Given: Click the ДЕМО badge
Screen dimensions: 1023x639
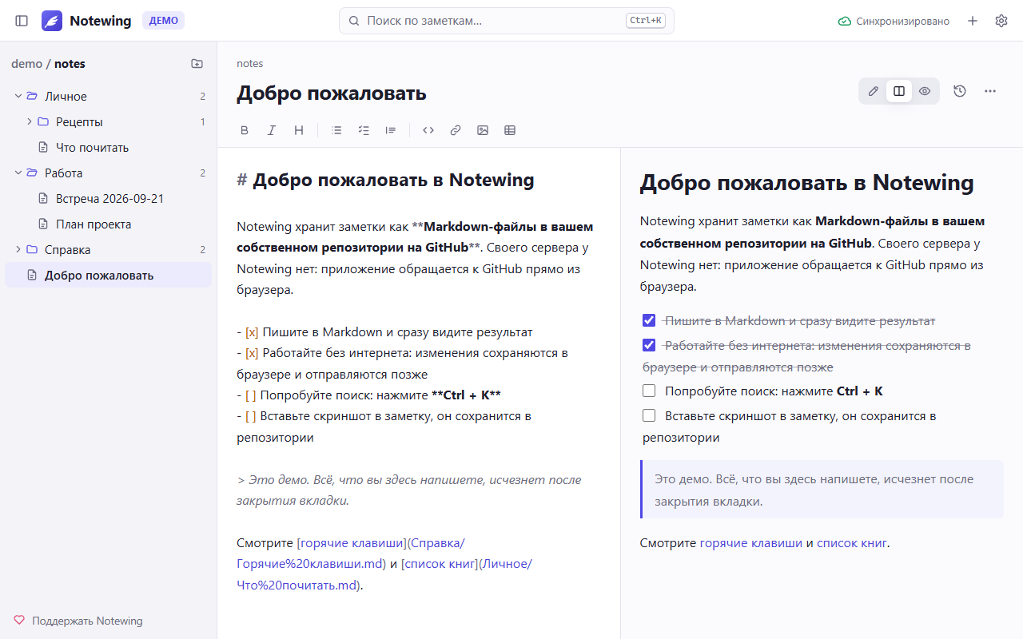Looking at the screenshot, I should coord(163,21).
